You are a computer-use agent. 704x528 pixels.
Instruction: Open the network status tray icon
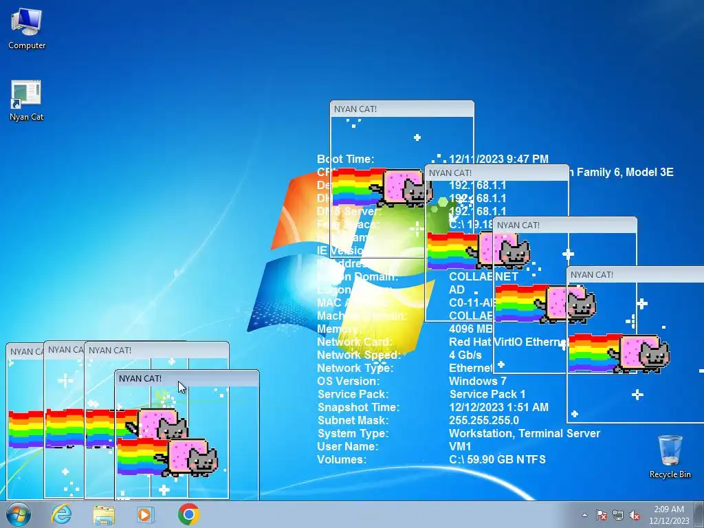pyautogui.click(x=618, y=515)
